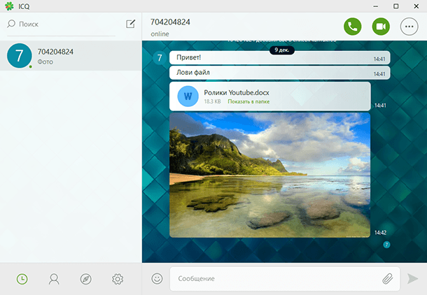Open the three-dot more options menu

pos(409,26)
